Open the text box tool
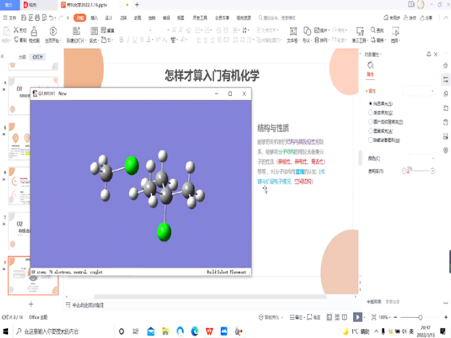The image size is (451, 338). [x=293, y=32]
